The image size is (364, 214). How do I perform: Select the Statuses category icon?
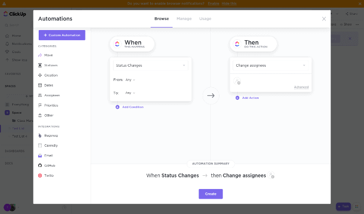click(40, 65)
